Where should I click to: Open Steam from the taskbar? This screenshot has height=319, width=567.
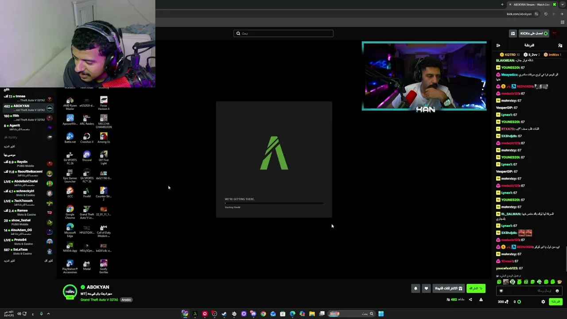[x=224, y=314]
